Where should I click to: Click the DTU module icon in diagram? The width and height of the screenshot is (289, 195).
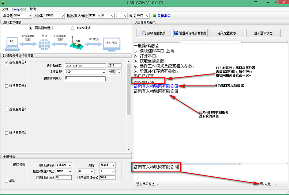click(76, 45)
